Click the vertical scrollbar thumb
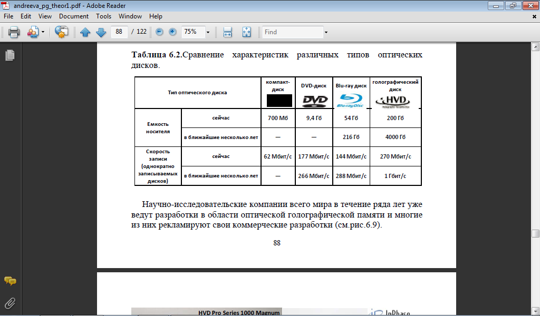Viewport: 540px width, 316px height. 535,233
